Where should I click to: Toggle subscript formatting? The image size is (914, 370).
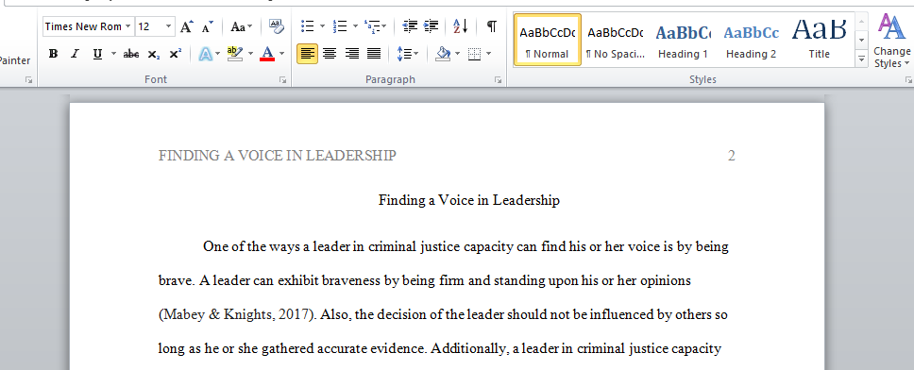pyautogui.click(x=153, y=54)
